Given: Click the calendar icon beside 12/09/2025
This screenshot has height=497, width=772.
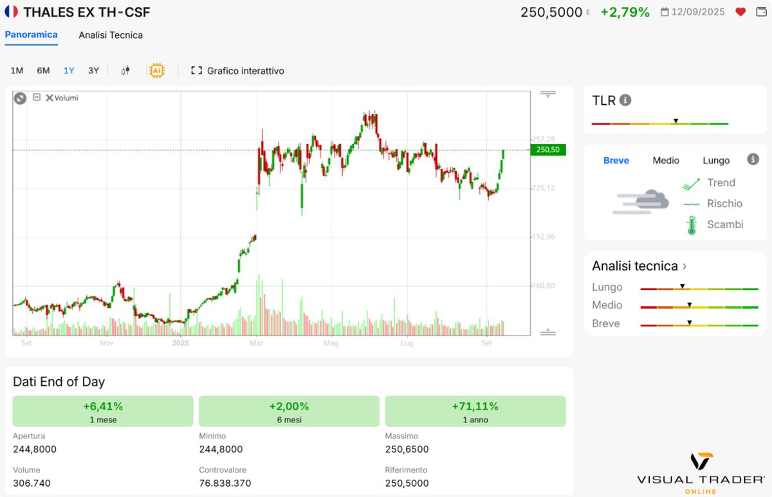Looking at the screenshot, I should [665, 12].
